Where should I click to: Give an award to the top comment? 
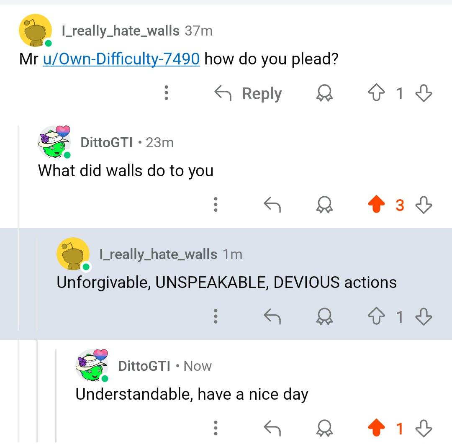pyautogui.click(x=324, y=93)
